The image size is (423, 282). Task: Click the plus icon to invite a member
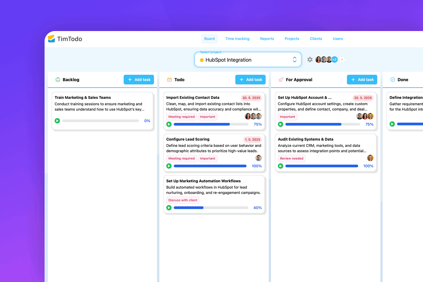(342, 60)
